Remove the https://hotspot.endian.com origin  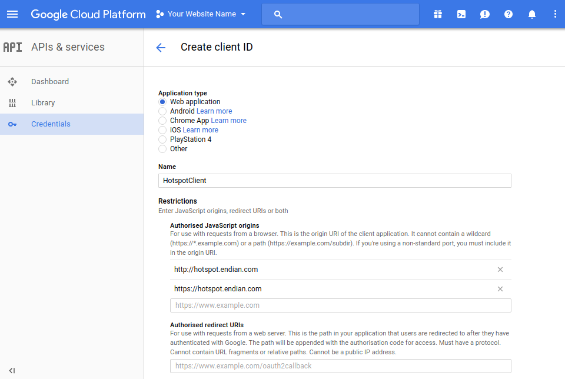500,289
